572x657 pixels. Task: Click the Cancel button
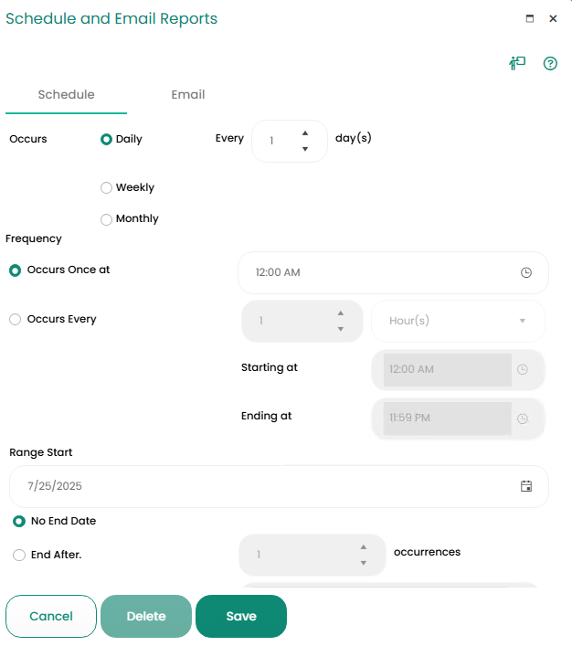click(x=51, y=616)
